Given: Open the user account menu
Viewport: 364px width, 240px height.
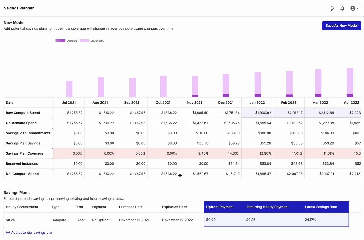Looking at the screenshot, I should tap(354, 8).
